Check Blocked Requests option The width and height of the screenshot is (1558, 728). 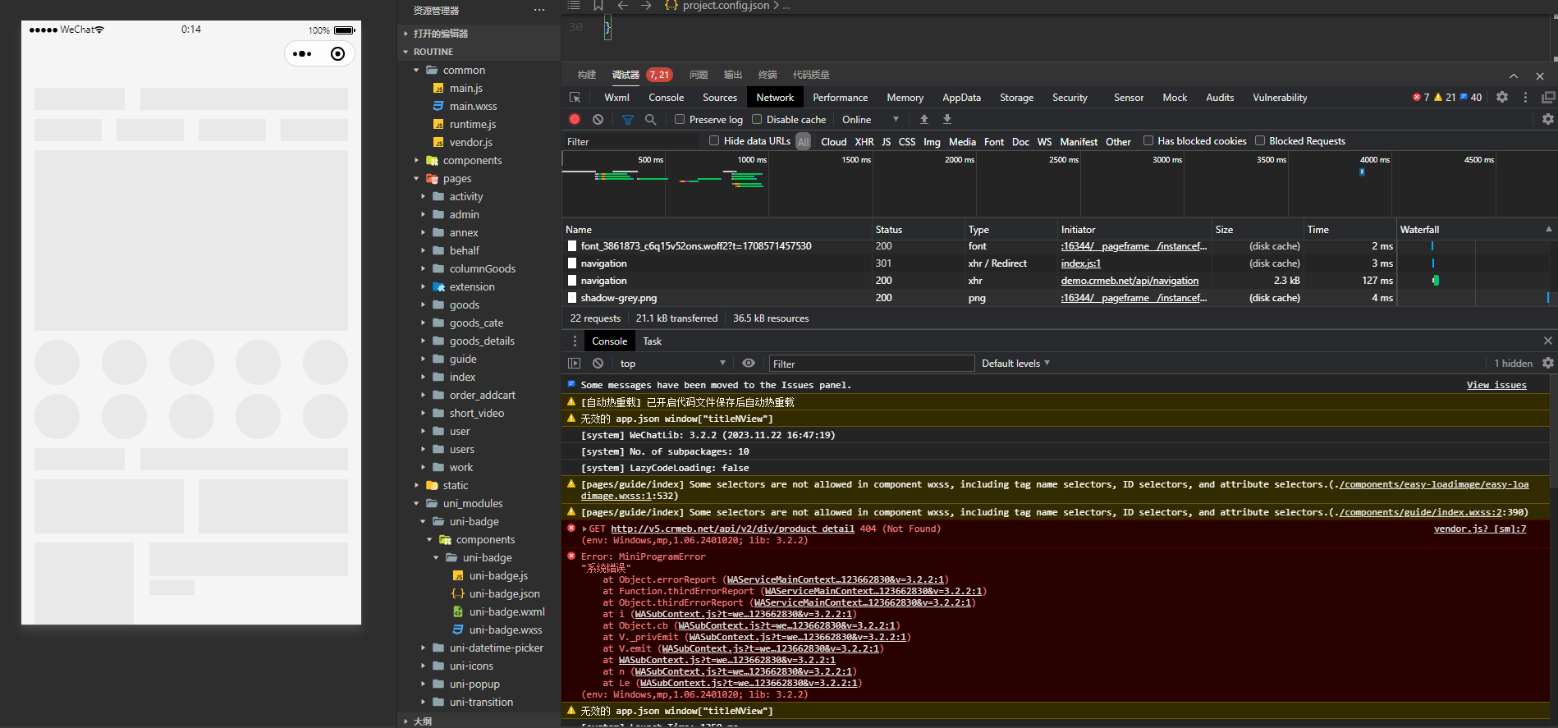coord(1260,140)
